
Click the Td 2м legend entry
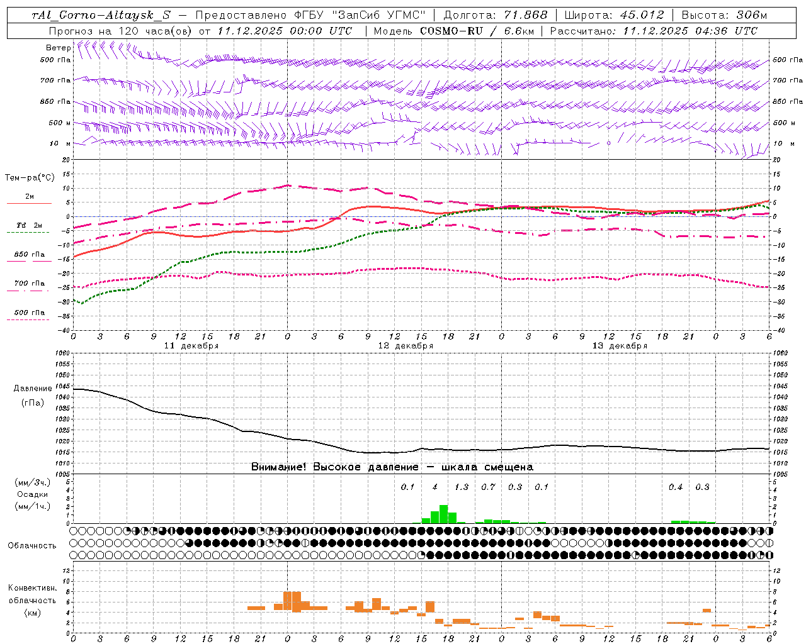(x=29, y=225)
